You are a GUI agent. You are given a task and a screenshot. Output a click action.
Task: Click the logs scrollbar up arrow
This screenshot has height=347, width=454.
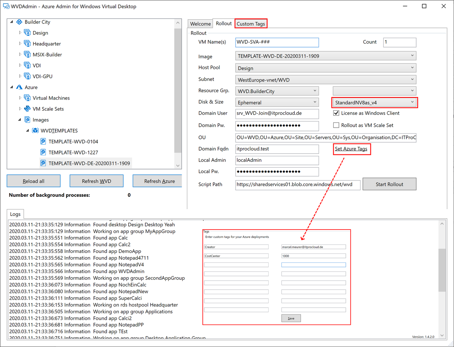[442, 224]
